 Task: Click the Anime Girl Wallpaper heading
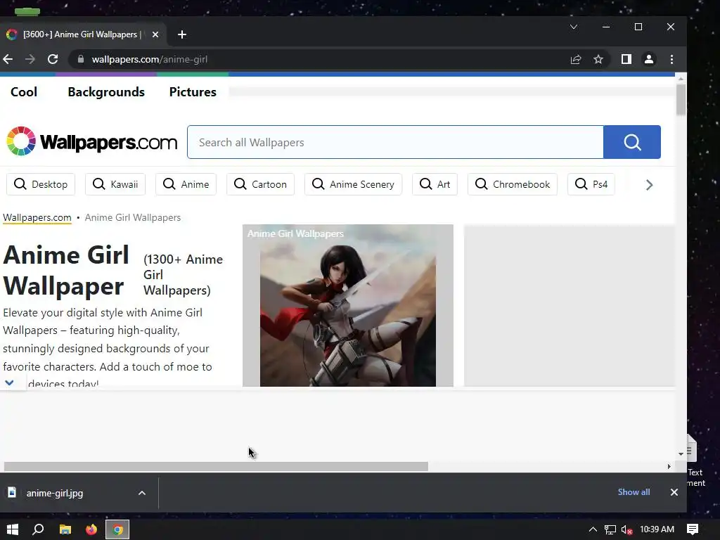tap(66, 271)
